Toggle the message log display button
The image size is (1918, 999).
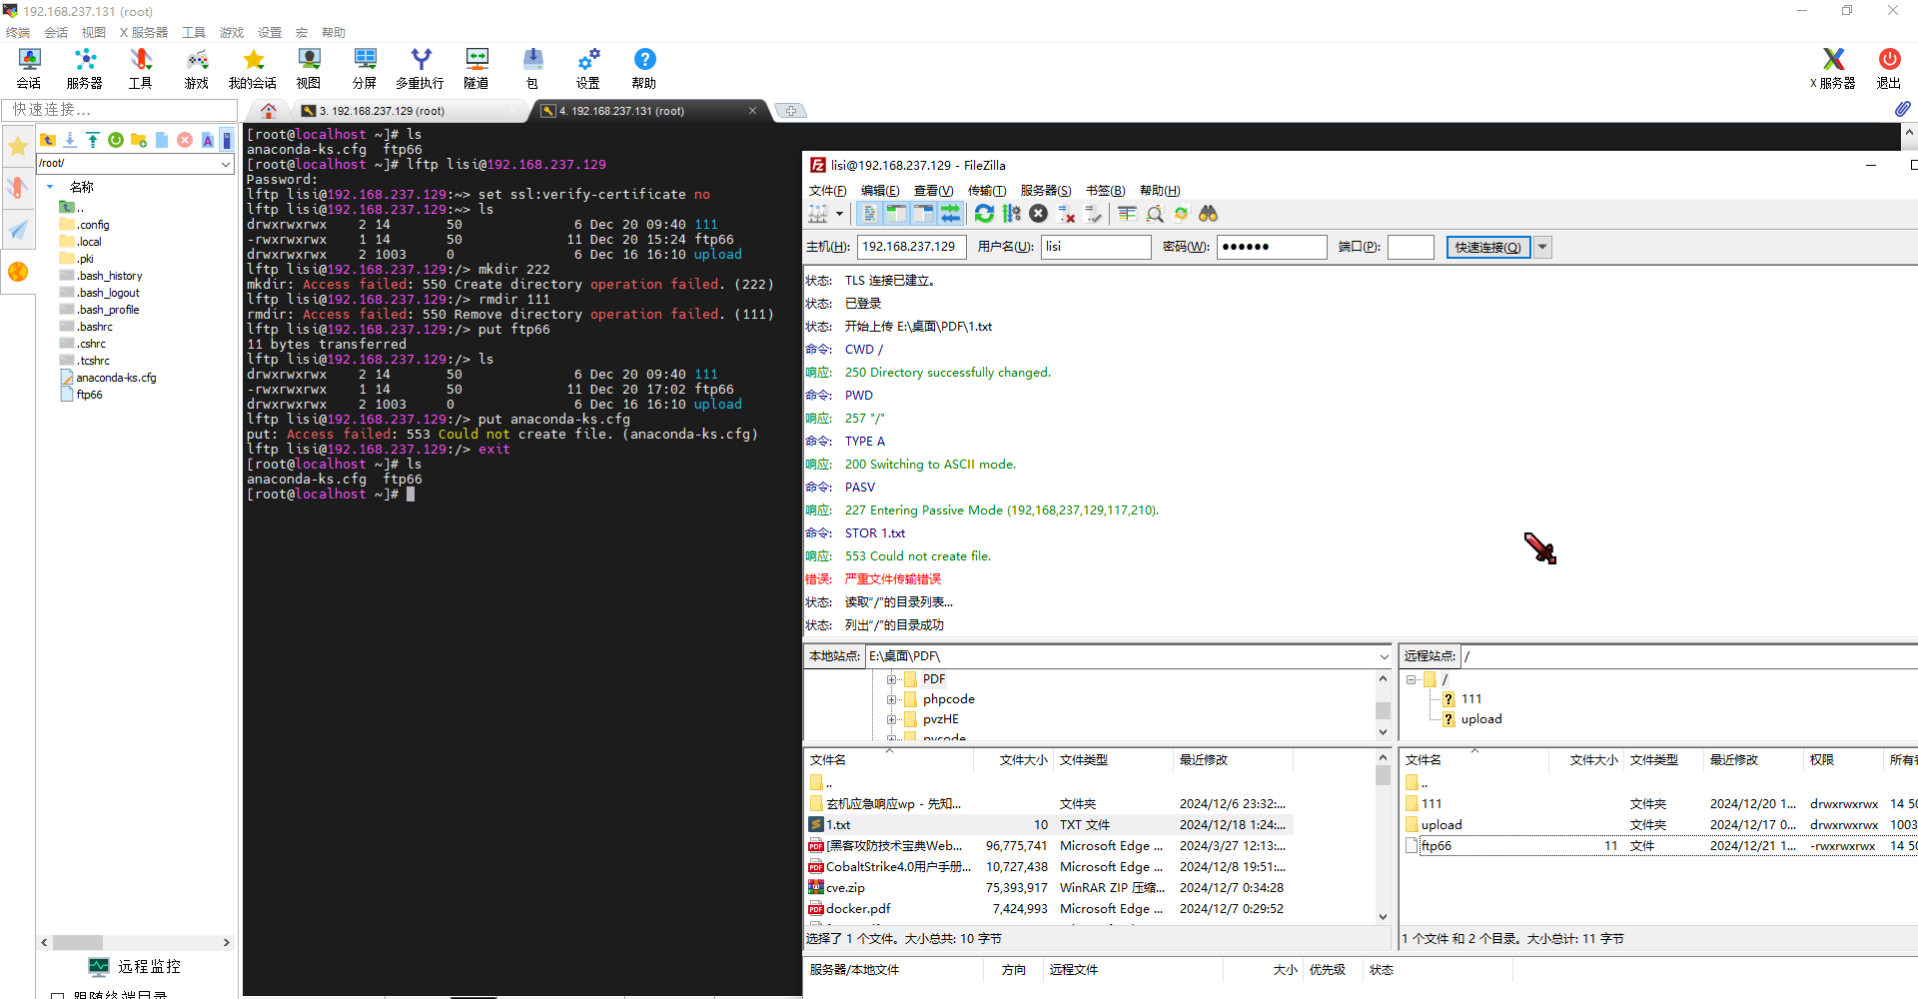869,214
